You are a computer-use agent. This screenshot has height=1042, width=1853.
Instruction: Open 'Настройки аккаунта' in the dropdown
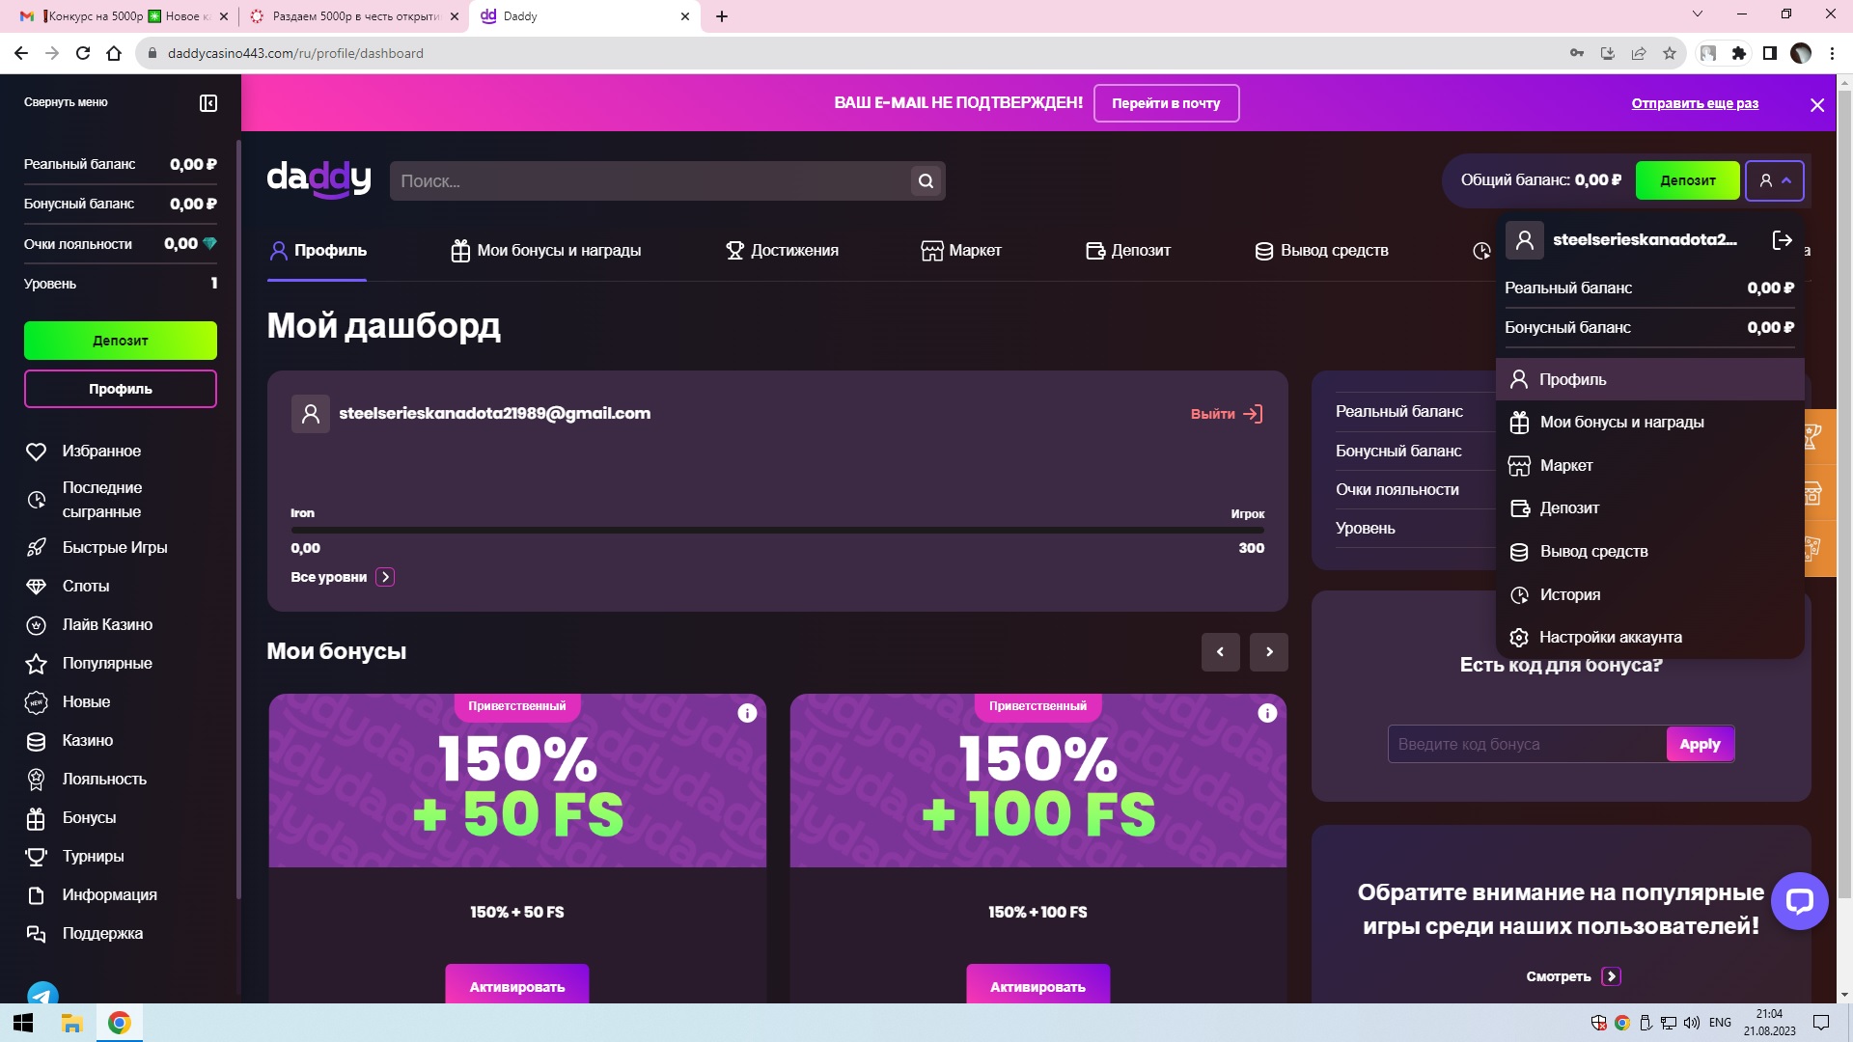[x=1650, y=638]
